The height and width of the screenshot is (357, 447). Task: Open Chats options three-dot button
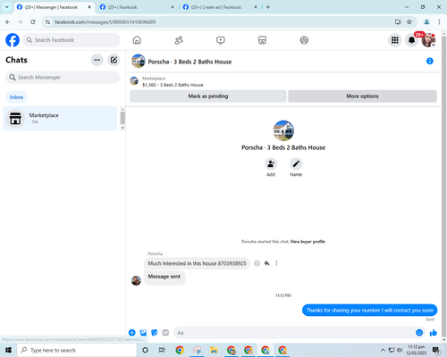pyautogui.click(x=97, y=60)
